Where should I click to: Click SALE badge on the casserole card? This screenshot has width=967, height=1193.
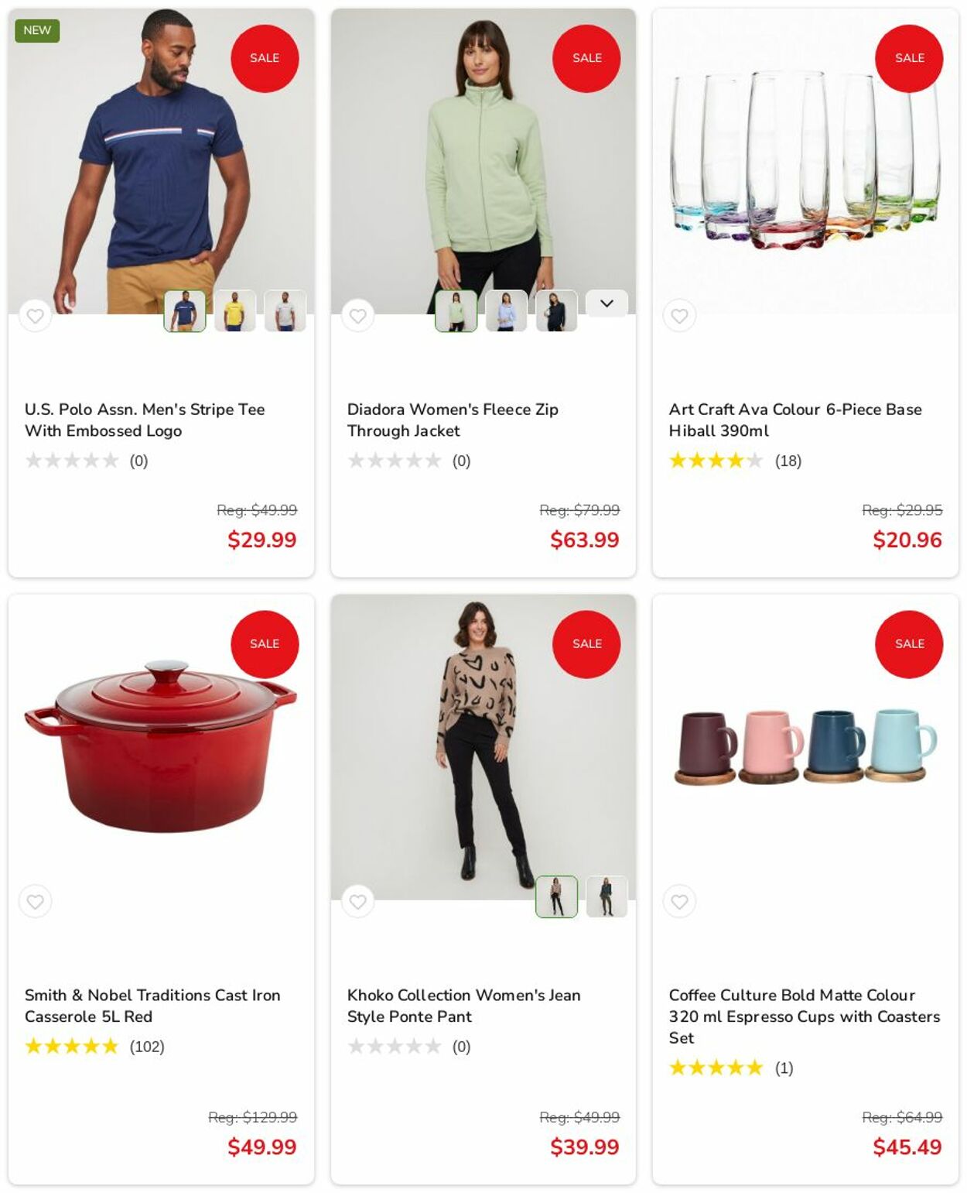click(265, 643)
